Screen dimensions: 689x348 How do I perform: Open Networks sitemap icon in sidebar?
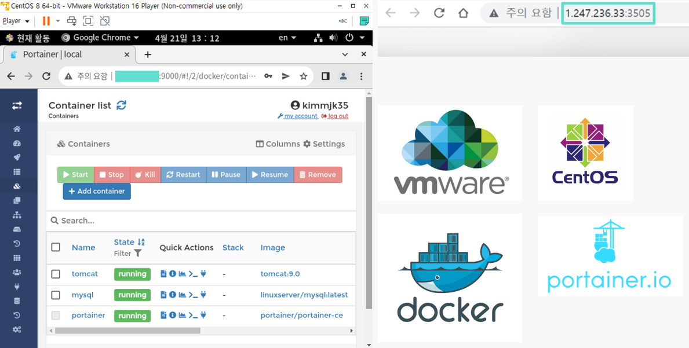17,215
